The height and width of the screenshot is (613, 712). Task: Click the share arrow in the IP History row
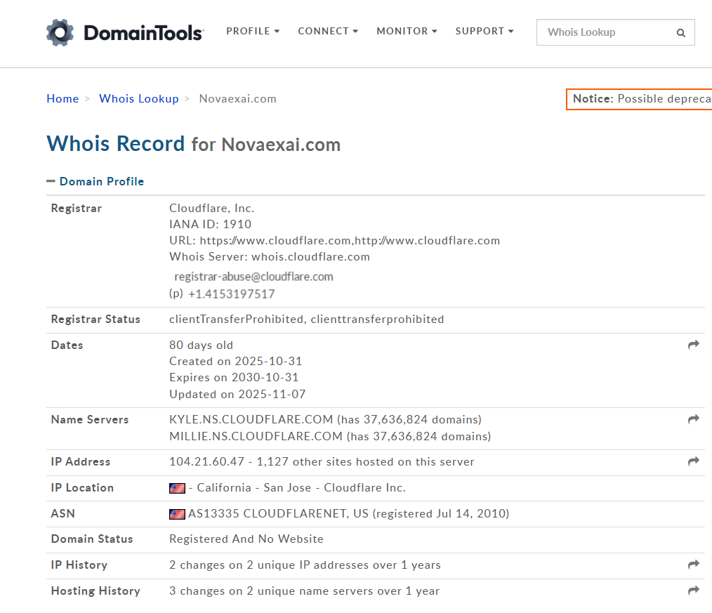pos(693,565)
